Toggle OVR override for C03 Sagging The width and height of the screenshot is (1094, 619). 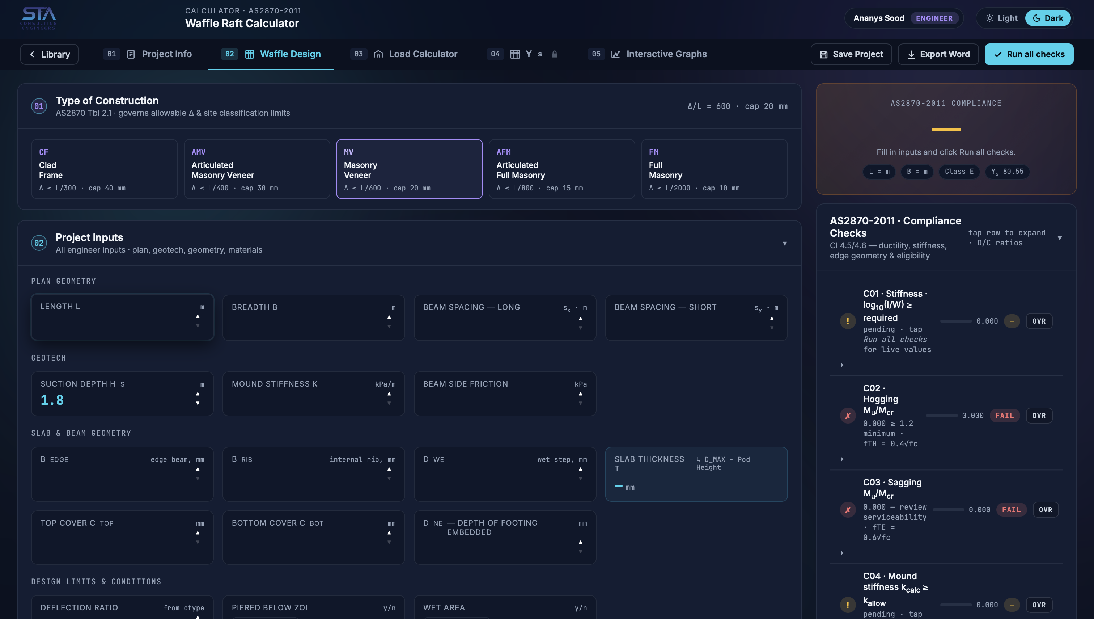point(1045,510)
